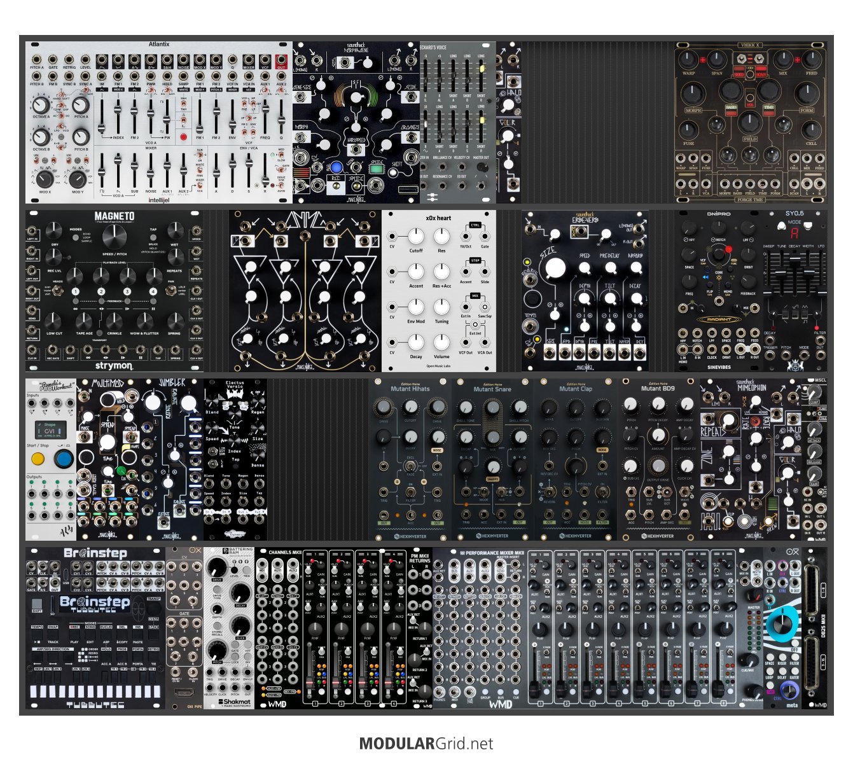Click the Feed knob on Vhikk X
The image size is (853, 757).
[812, 60]
